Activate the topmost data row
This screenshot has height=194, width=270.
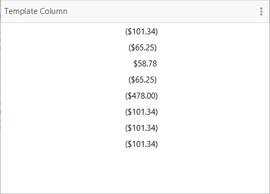(135, 32)
